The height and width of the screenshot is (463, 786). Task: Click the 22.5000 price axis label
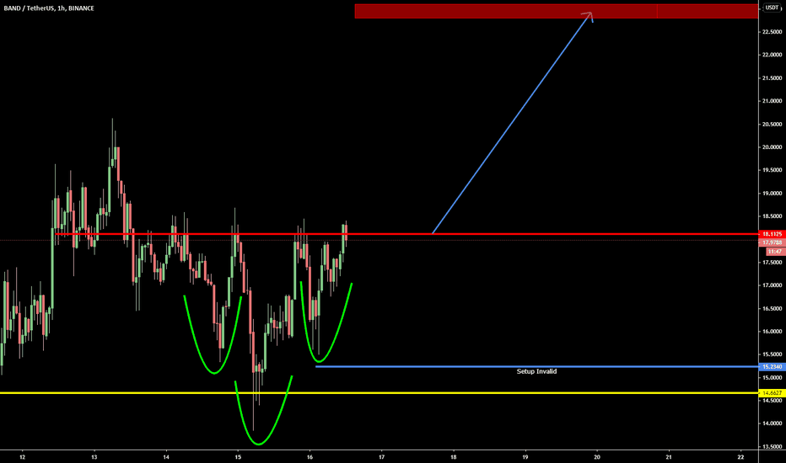772,31
